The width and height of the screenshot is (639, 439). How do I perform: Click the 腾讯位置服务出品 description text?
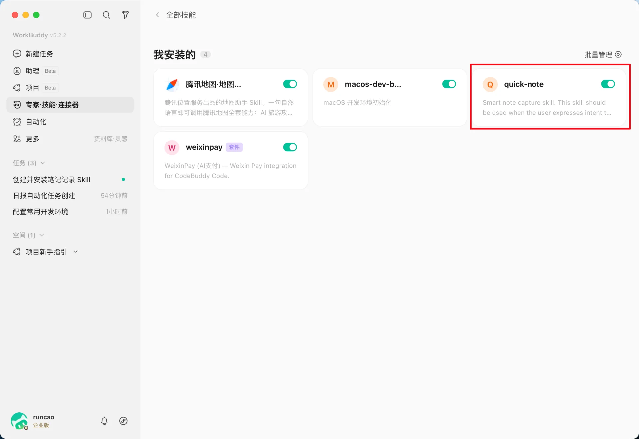(229, 108)
